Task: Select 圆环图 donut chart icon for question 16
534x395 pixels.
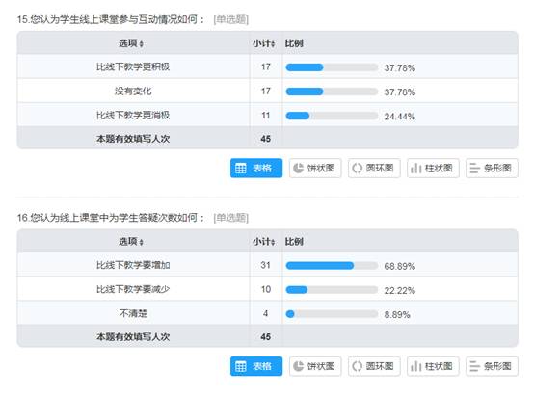Action: 374,366
